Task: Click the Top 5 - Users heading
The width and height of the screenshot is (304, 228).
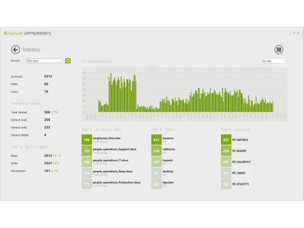Action: tap(164, 130)
